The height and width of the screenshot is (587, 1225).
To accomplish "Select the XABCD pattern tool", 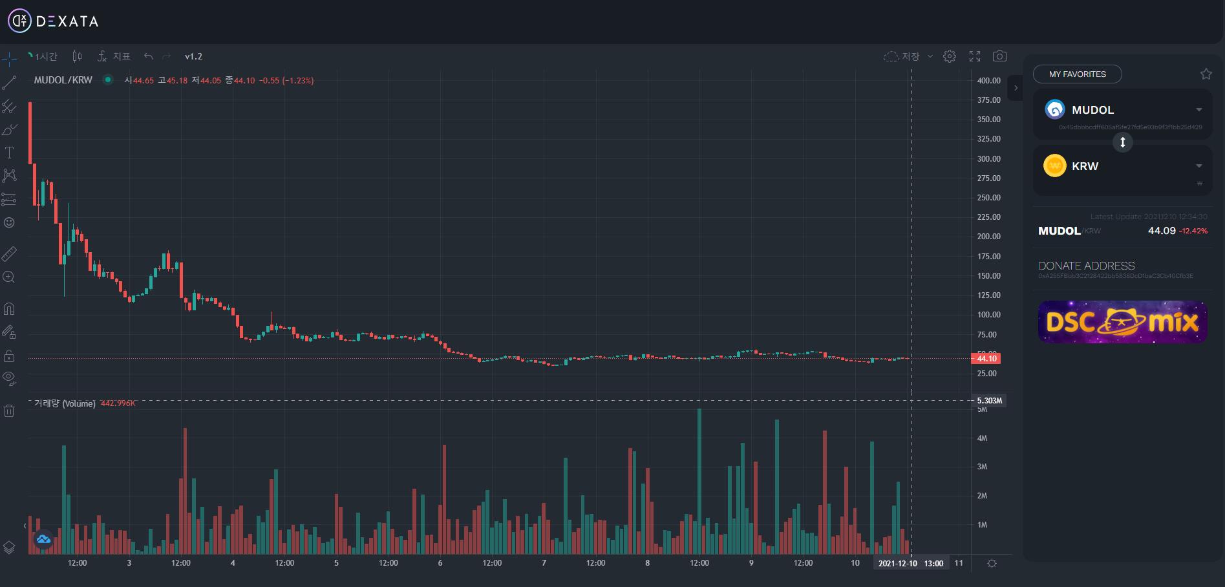I will (x=9, y=176).
